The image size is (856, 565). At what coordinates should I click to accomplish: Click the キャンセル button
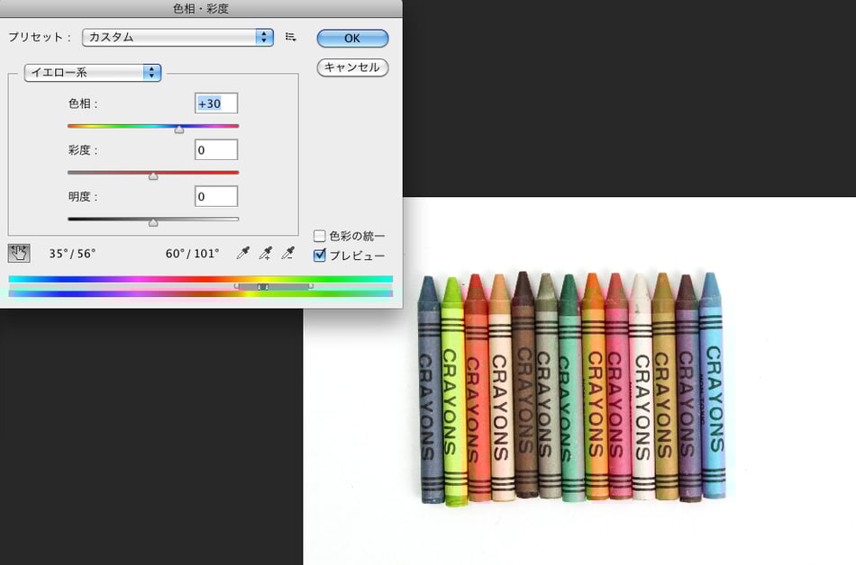click(x=352, y=67)
